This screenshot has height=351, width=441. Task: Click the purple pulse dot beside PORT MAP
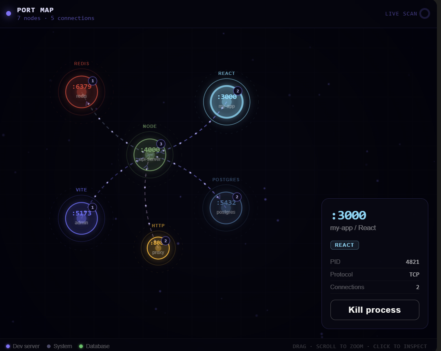(x=8, y=13)
